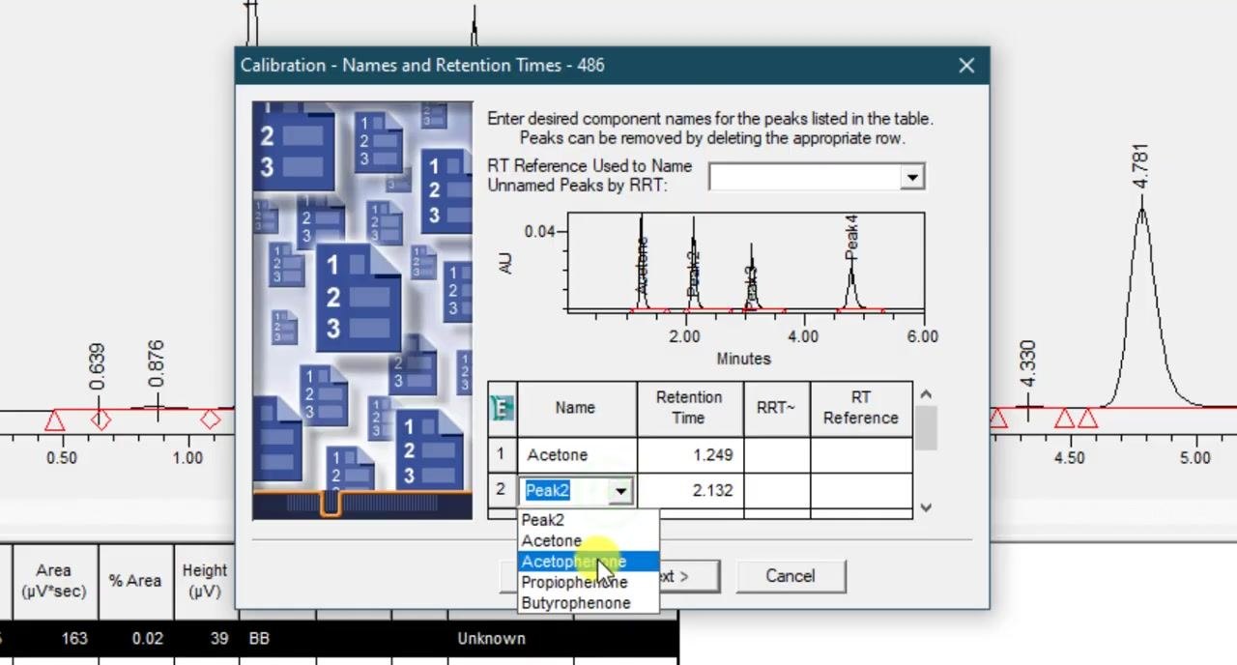Click the Peak4 label in mini chromatogram

coord(851,238)
